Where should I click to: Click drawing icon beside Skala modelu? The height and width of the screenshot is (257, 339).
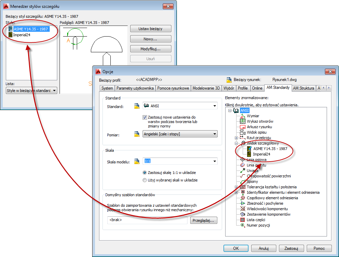coord(137,161)
